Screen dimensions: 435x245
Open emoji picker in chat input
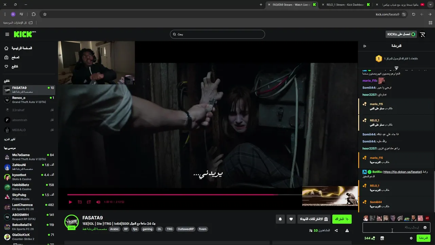pyautogui.click(x=425, y=227)
